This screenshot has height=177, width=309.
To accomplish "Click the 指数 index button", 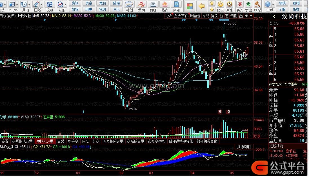I will tap(296, 9).
